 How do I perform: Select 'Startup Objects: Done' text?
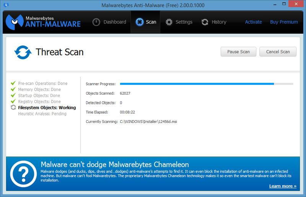(x=39, y=95)
